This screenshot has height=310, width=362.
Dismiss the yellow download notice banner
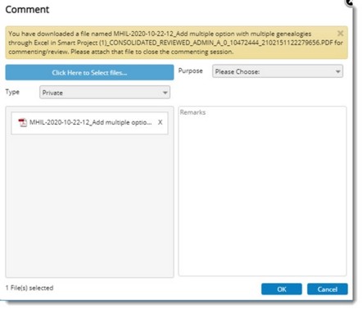(x=340, y=34)
